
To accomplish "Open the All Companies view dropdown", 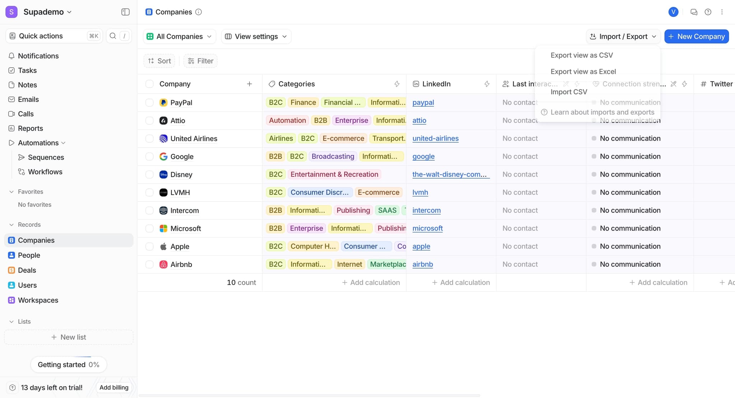I will [179, 37].
